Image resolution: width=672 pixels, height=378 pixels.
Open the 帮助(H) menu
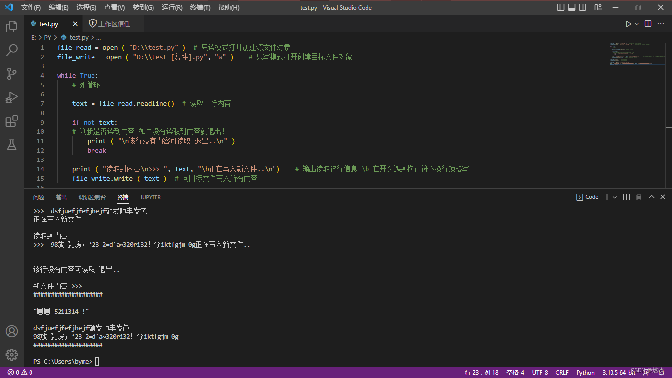(x=229, y=7)
